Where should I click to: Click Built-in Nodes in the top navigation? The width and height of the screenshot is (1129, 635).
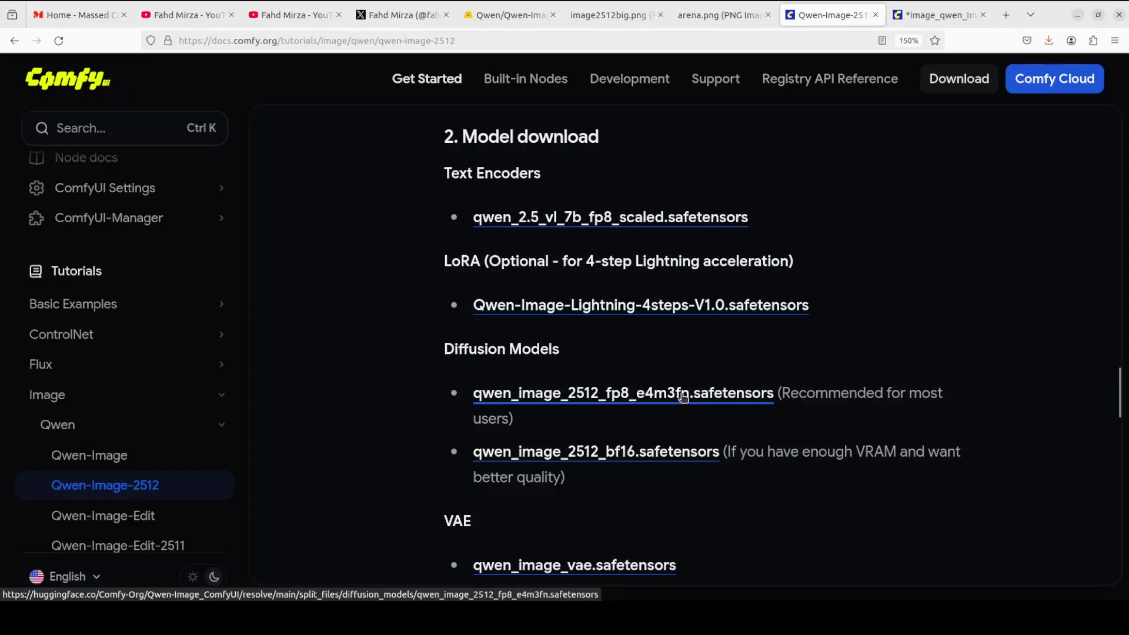525,79
